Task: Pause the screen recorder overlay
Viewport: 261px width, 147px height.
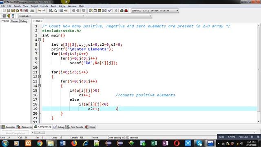Action: [252, 137]
